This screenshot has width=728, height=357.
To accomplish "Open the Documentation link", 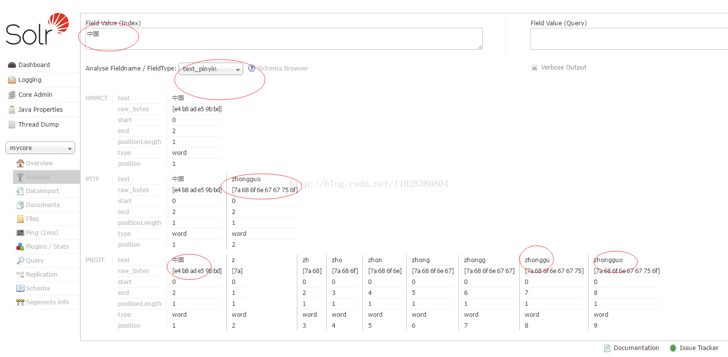I will click(636, 348).
